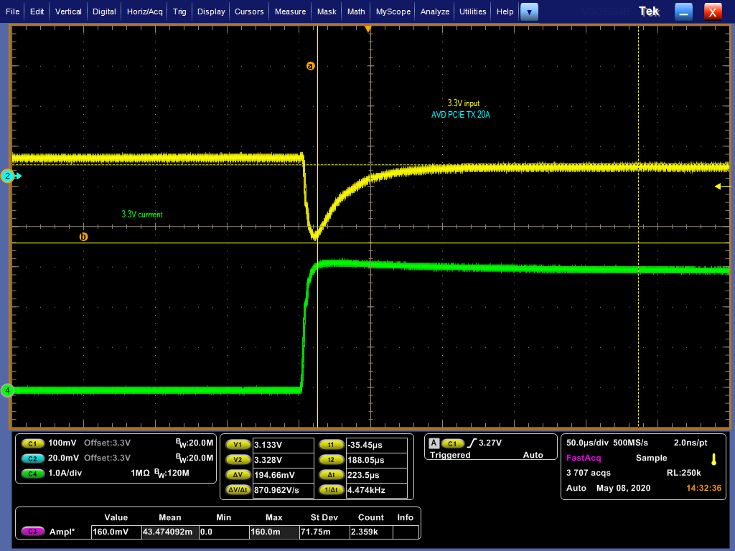Click the C3 Ampl measurement badge
The height and width of the screenshot is (551, 735).
pos(33,532)
